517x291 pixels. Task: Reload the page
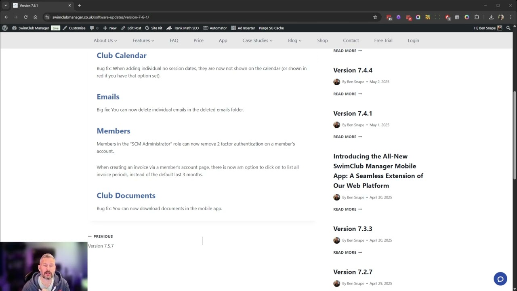click(25, 17)
